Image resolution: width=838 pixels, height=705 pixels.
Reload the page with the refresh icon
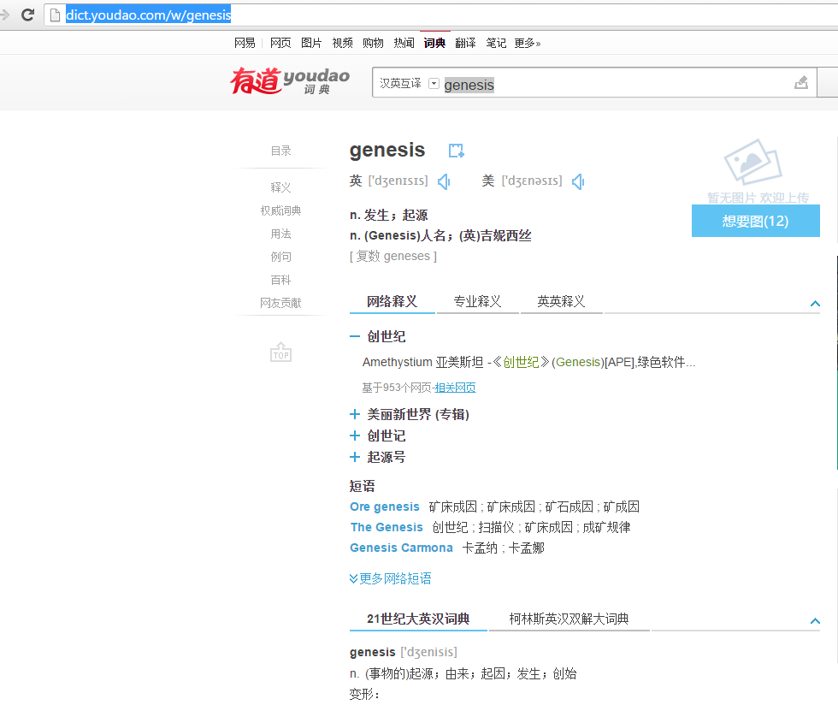[x=27, y=15]
